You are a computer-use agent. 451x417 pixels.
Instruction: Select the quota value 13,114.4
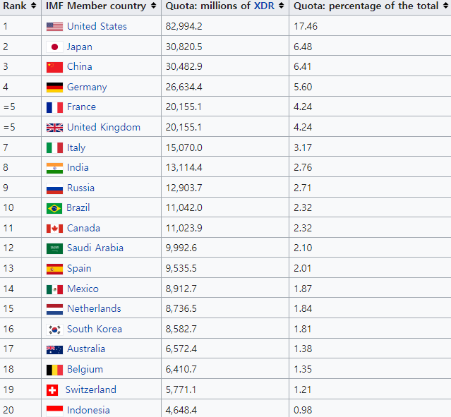(x=184, y=168)
